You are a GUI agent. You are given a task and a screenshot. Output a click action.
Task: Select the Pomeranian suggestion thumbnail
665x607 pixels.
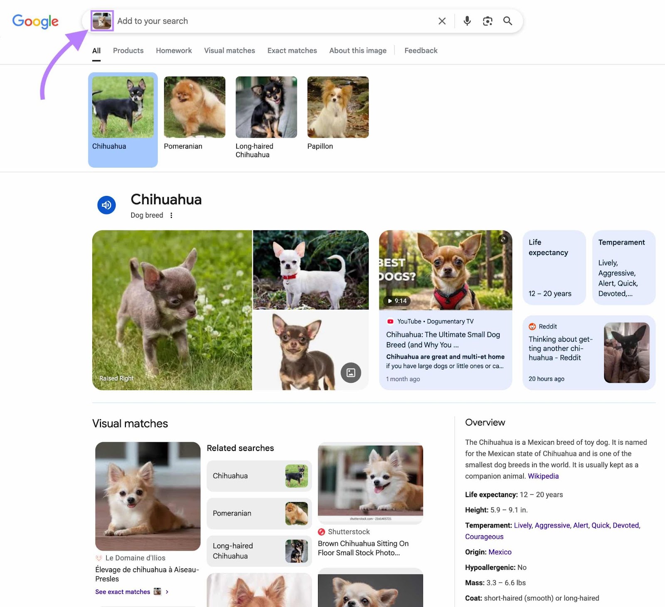[195, 107]
